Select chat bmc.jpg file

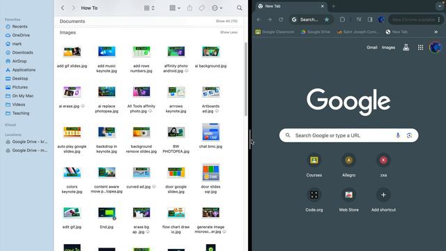tap(210, 136)
